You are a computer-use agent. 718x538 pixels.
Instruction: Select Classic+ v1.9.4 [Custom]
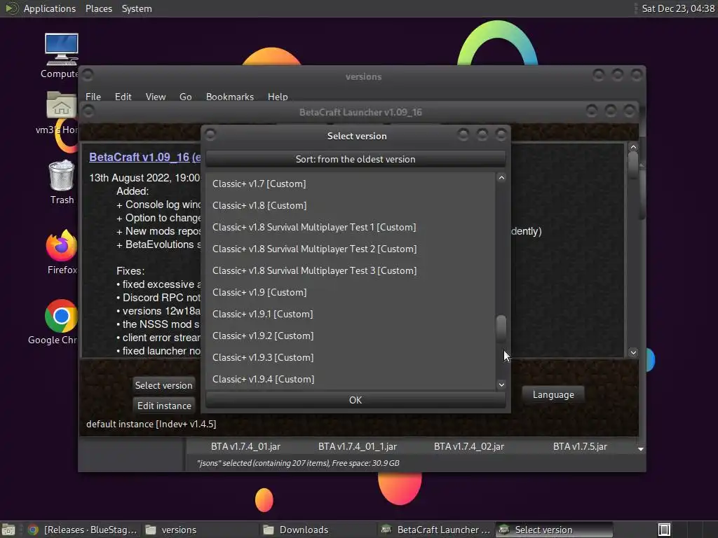pos(351,379)
